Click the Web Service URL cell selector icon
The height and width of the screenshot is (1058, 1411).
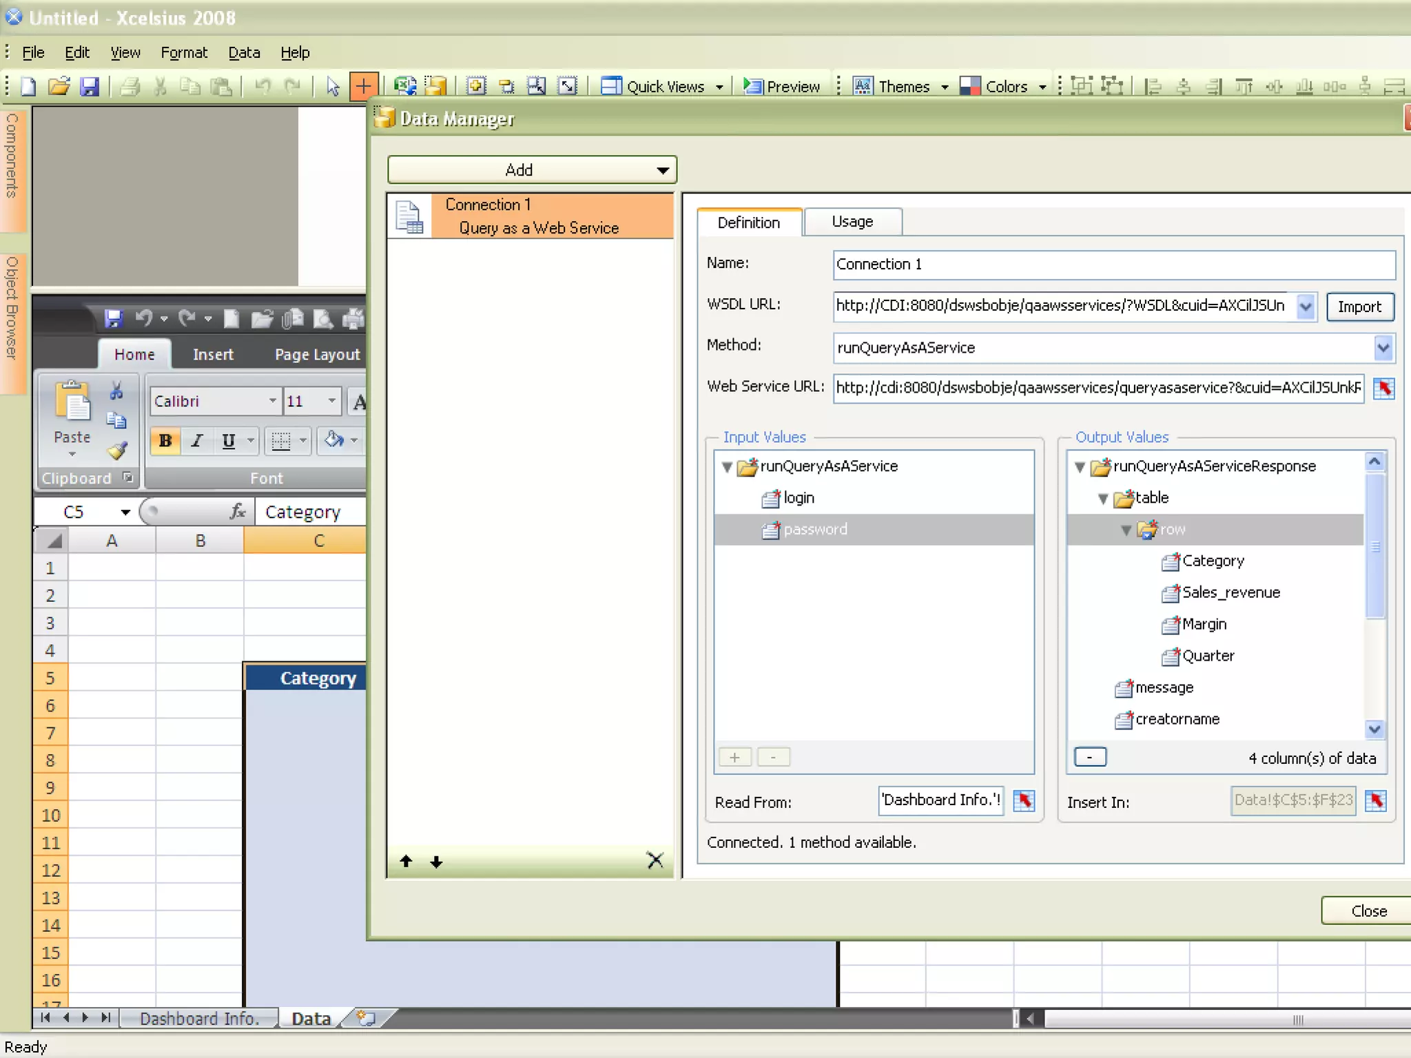pyautogui.click(x=1383, y=388)
